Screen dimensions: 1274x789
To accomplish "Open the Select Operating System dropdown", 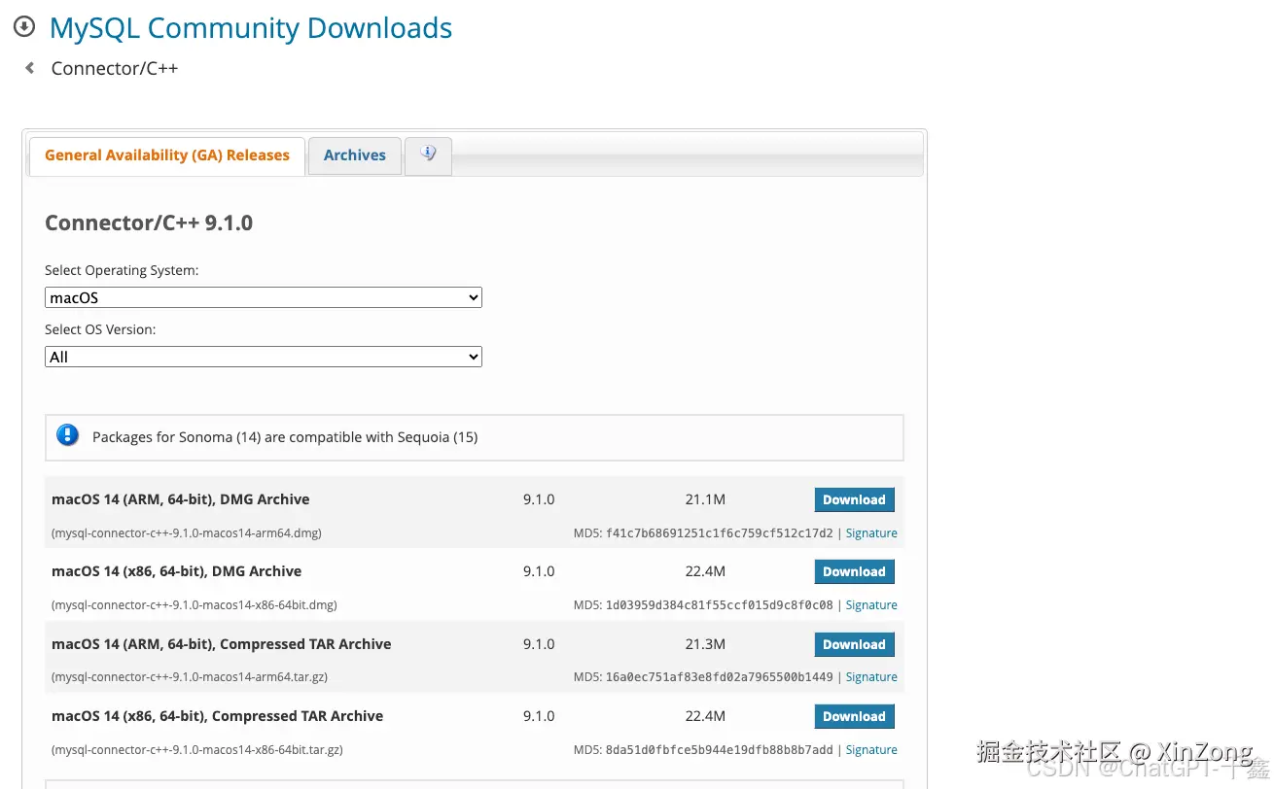I will pos(264,297).
